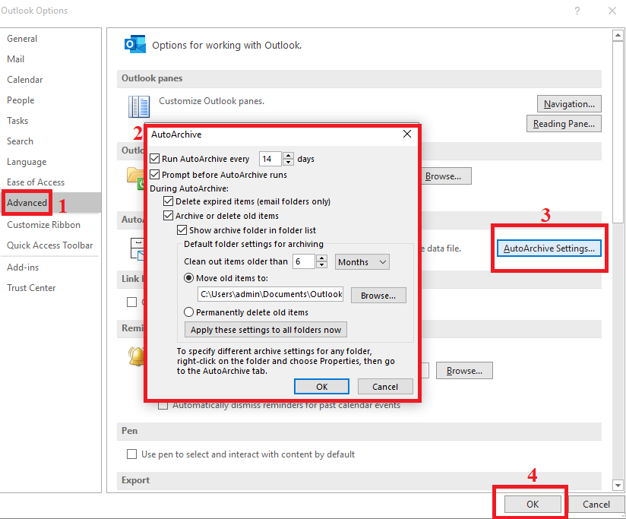
Task: Decrease the AutoArchive days value
Action: tap(288, 162)
